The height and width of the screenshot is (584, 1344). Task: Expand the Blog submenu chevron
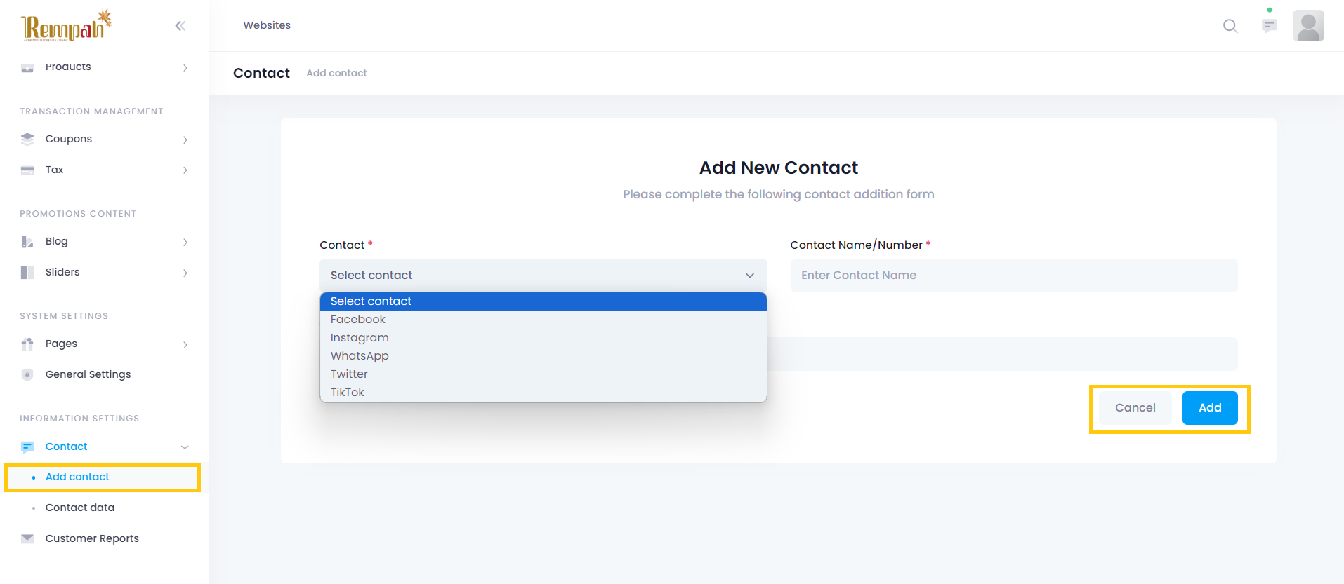[x=185, y=242]
